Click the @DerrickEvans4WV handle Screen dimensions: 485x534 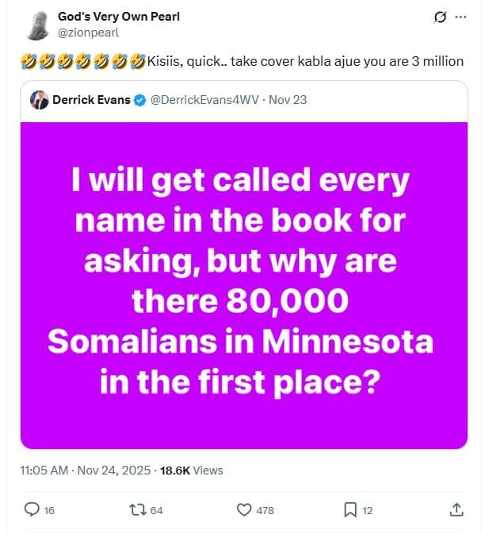coord(204,101)
